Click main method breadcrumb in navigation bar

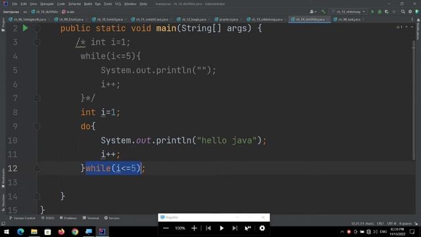[x=68, y=12]
